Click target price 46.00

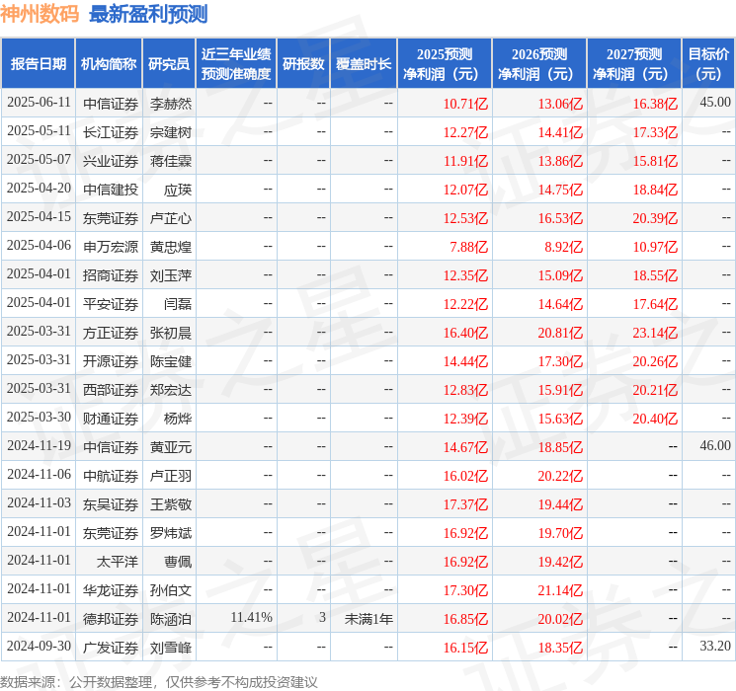coord(715,445)
